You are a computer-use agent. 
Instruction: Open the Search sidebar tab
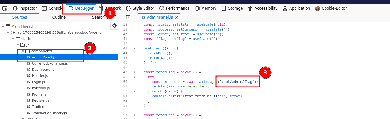point(98,17)
